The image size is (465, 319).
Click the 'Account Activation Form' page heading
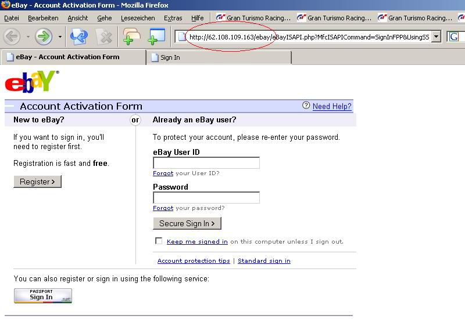pyautogui.click(x=81, y=106)
